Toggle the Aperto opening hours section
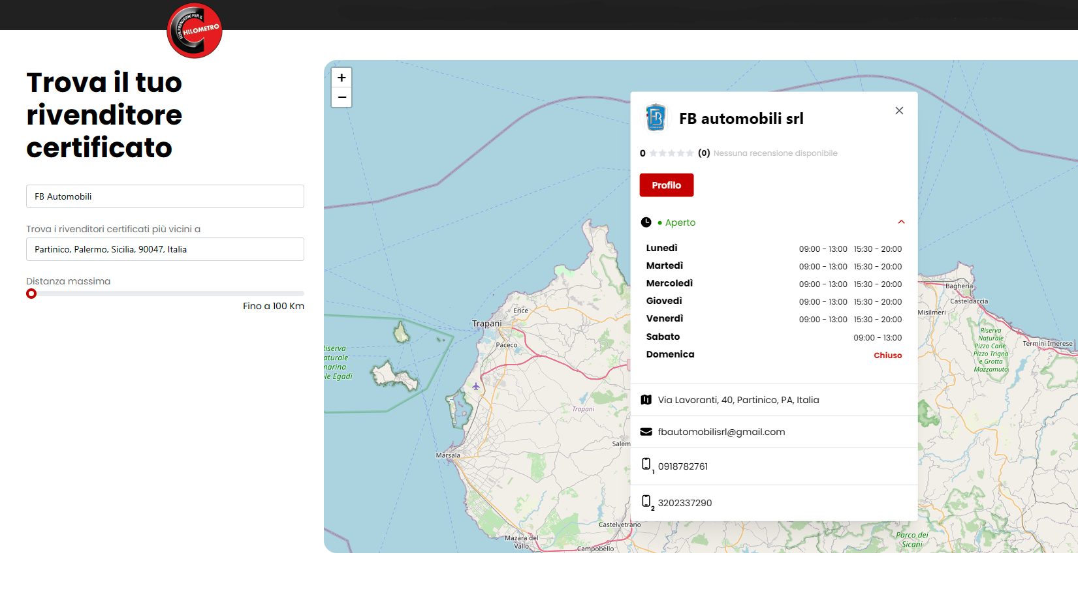This screenshot has width=1078, height=606. coord(680,222)
